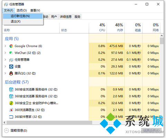Sort by the 内存 column header
Viewport: 166px width, 138px height.
[x=119, y=28]
